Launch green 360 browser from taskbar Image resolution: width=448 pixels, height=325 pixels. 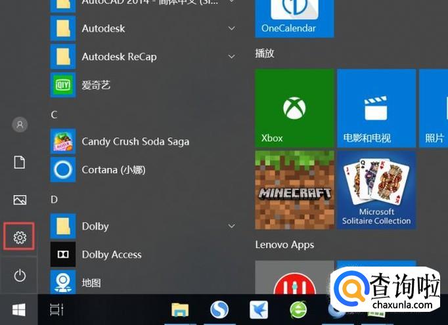[x=298, y=310]
